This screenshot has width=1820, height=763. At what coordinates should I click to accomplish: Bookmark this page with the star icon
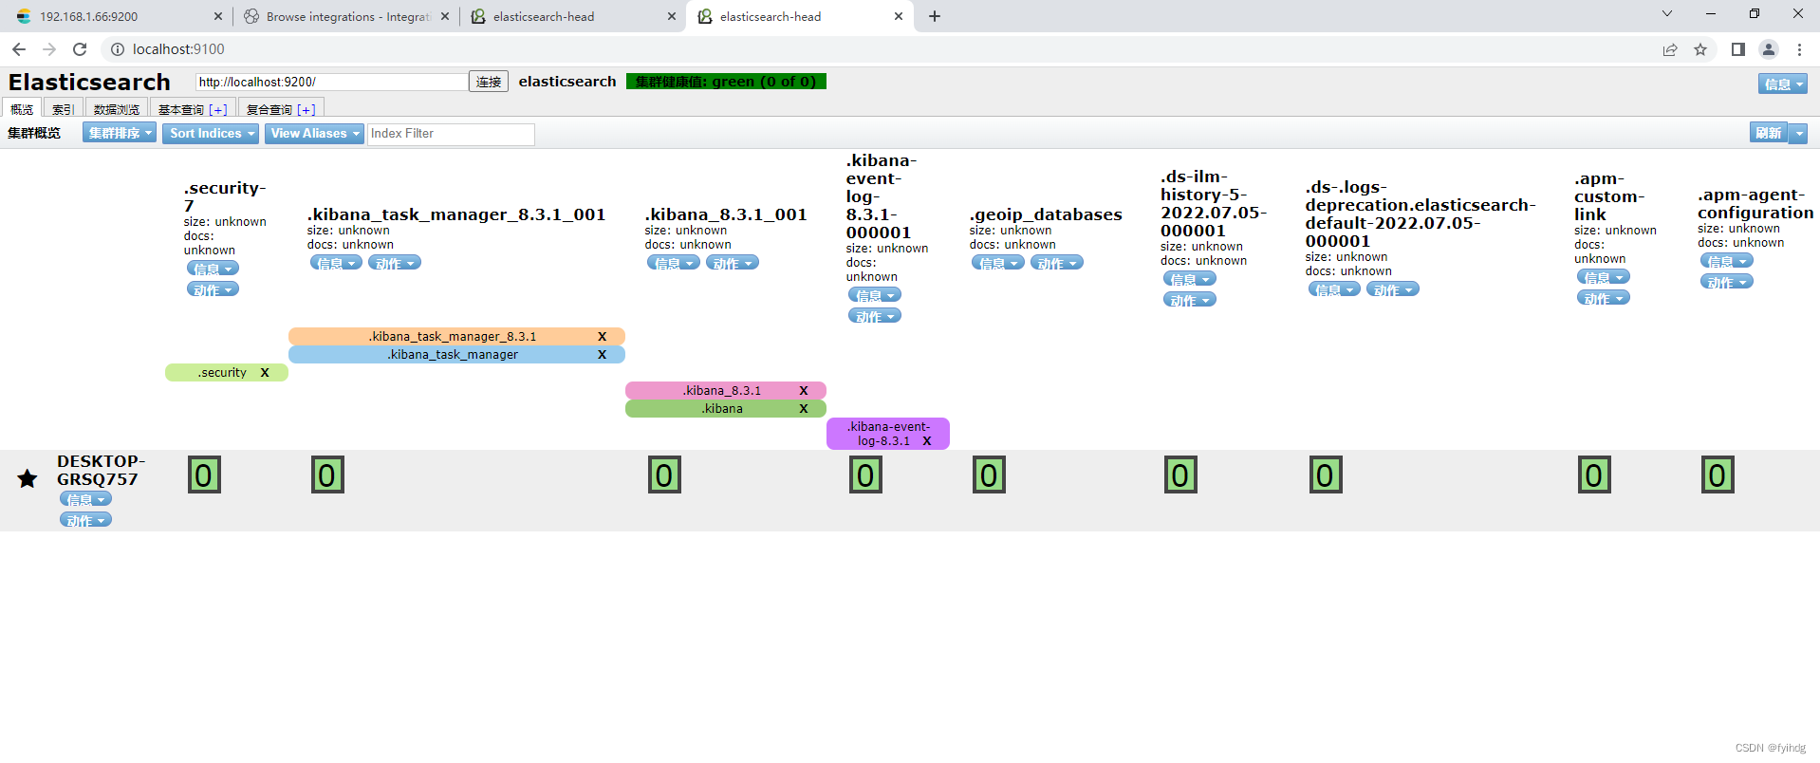1700,49
